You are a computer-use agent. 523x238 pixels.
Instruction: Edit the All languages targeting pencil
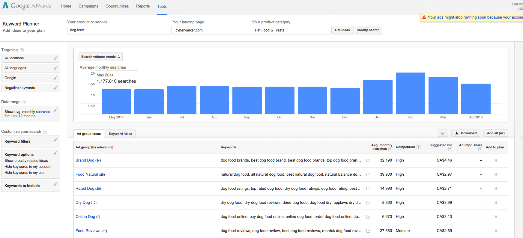coord(55,68)
